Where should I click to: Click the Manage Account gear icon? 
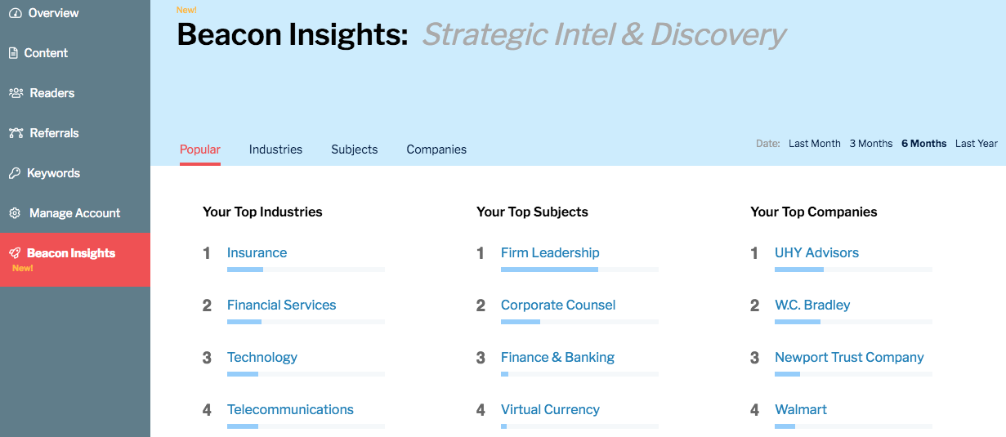15,213
